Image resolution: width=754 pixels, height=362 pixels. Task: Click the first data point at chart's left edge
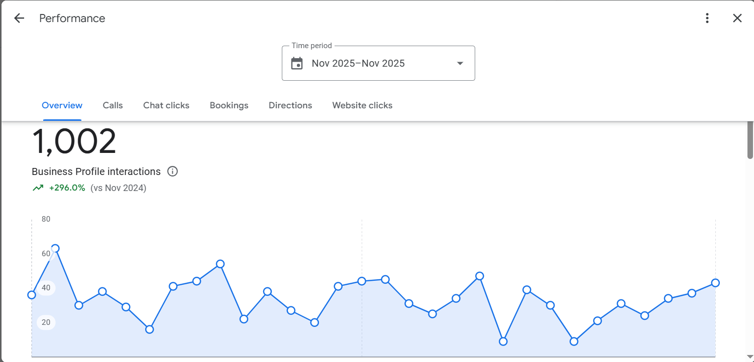pyautogui.click(x=32, y=295)
